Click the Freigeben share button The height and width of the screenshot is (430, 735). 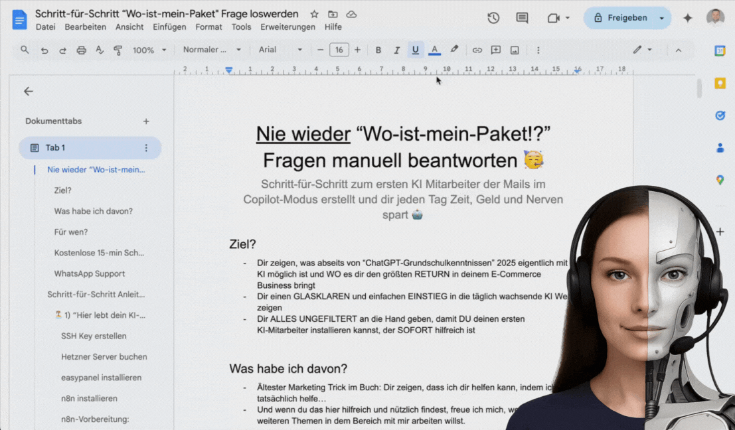coord(620,18)
